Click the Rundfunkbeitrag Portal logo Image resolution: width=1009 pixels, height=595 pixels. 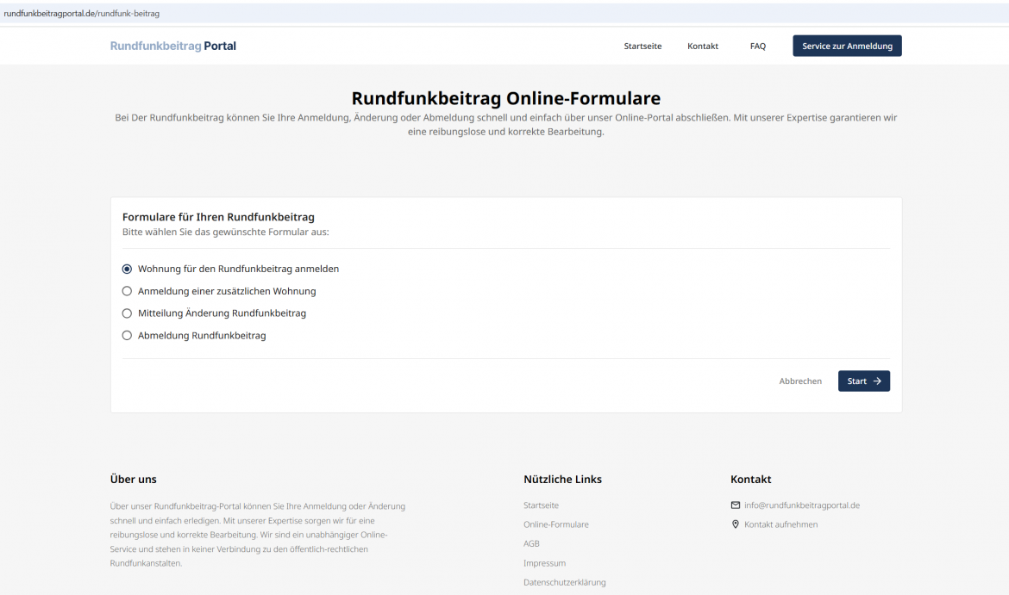point(172,46)
